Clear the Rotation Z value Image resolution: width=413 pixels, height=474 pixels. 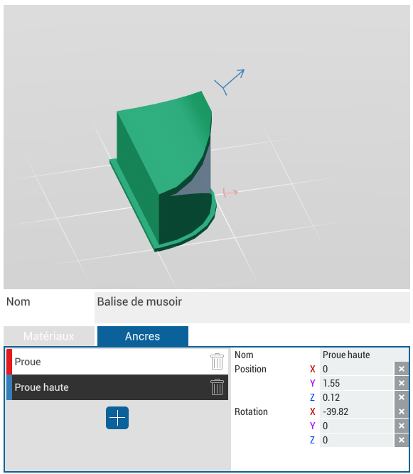(402, 440)
